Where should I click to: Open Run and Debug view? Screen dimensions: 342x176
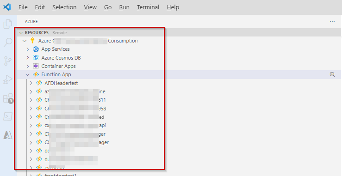(x=8, y=80)
